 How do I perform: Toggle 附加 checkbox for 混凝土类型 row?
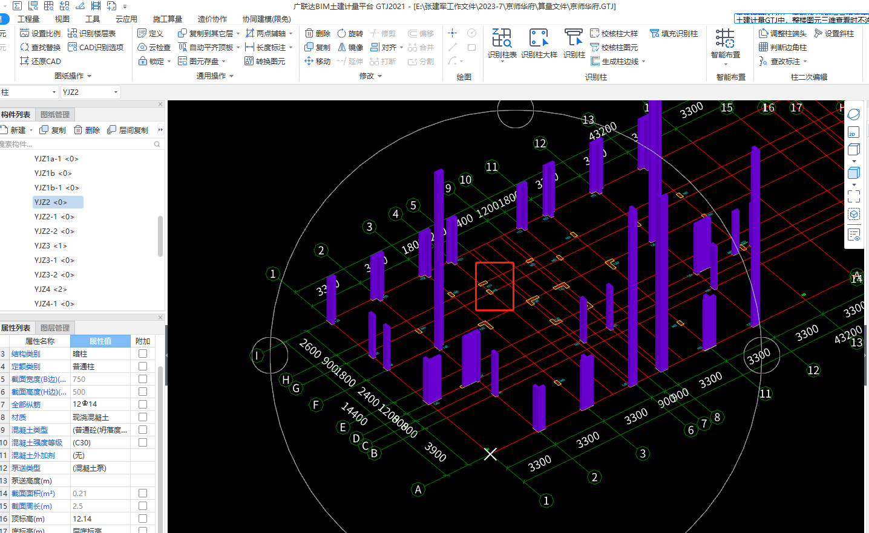(143, 430)
